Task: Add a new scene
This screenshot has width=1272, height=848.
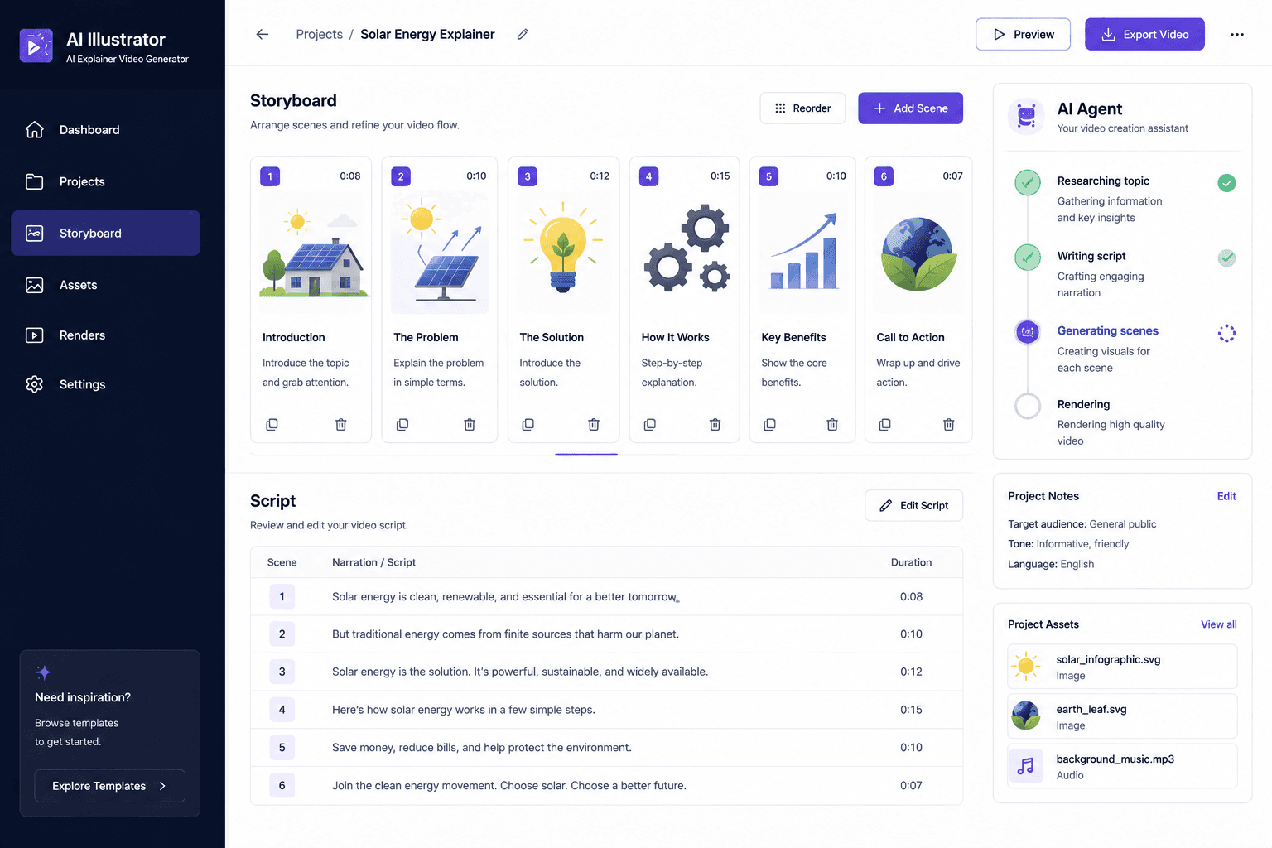Action: click(x=910, y=108)
